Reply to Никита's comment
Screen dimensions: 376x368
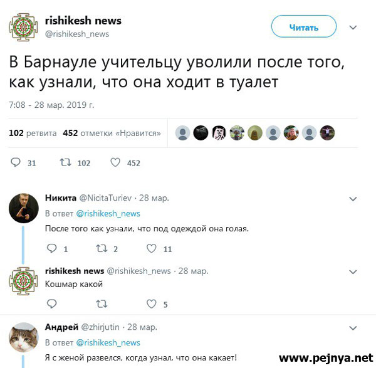tap(51, 248)
